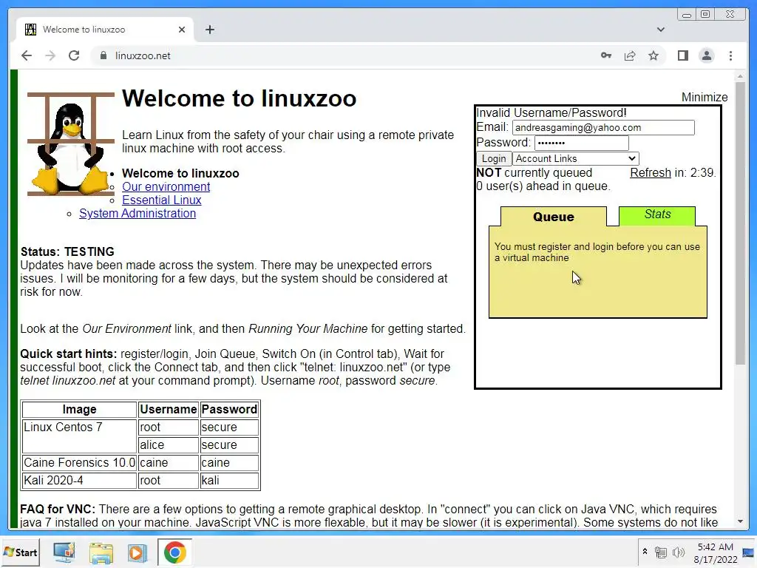Click the network tray icon
The height and width of the screenshot is (568, 757).
pyautogui.click(x=660, y=552)
